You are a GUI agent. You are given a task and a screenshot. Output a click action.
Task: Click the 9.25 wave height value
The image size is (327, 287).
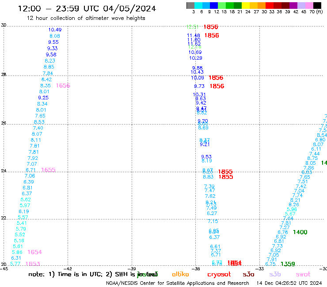pos(43,98)
